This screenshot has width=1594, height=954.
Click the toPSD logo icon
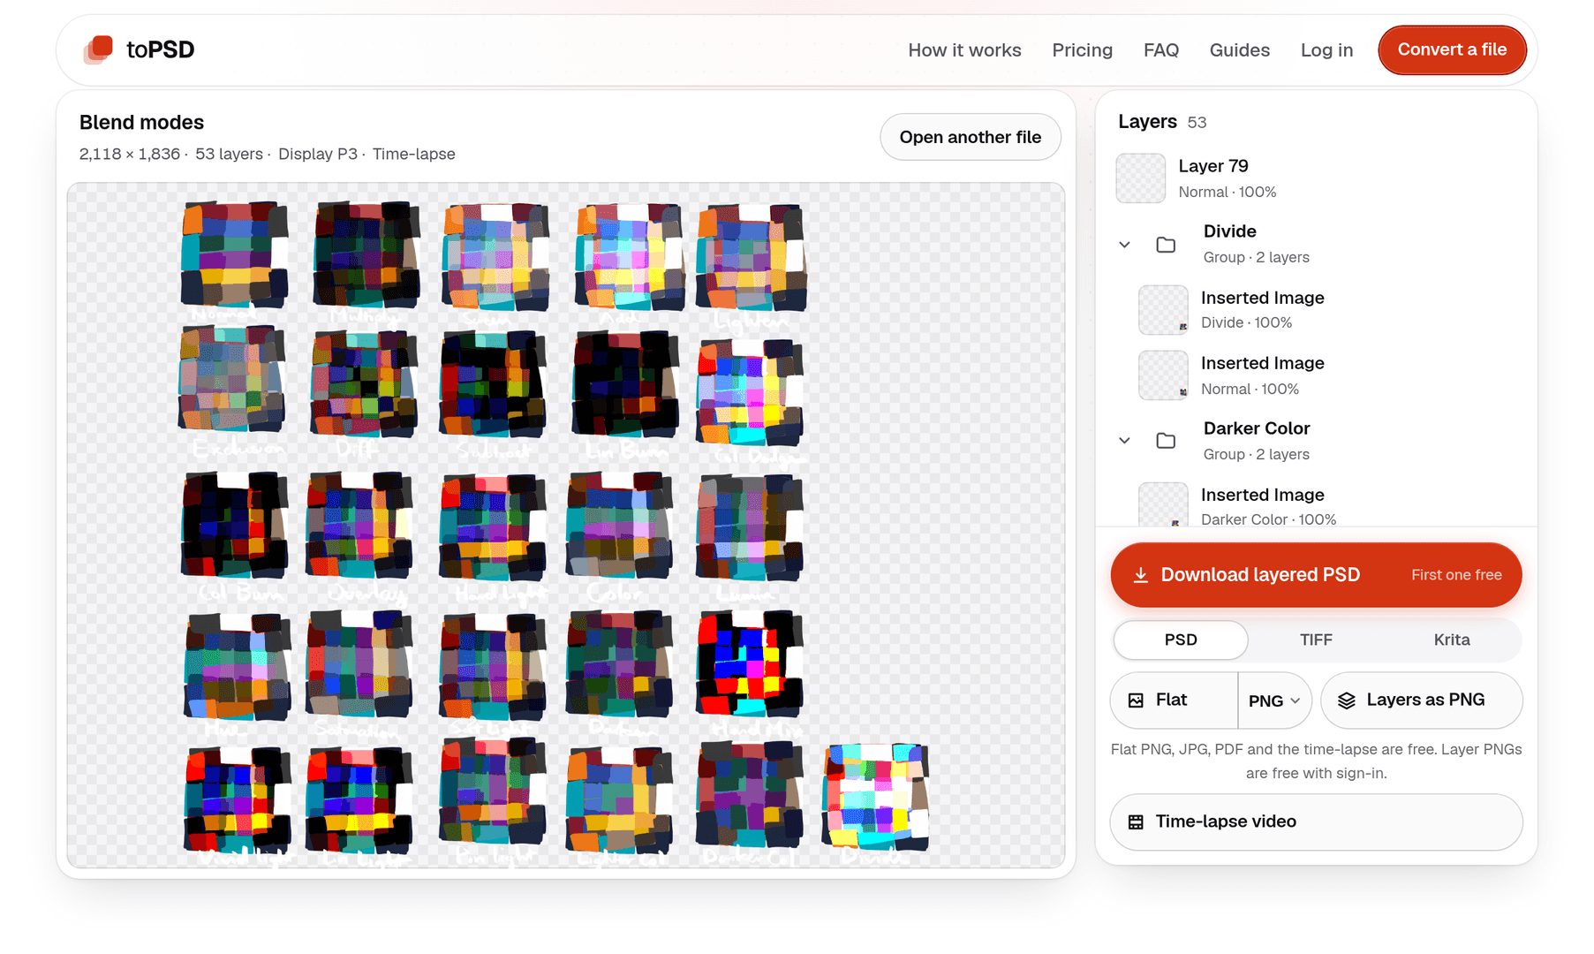coord(99,49)
